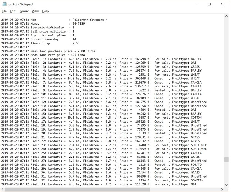Image resolution: width=251 pixels, height=192 pixels.
Task: Open the Edit menu
Action: click(x=12, y=11)
